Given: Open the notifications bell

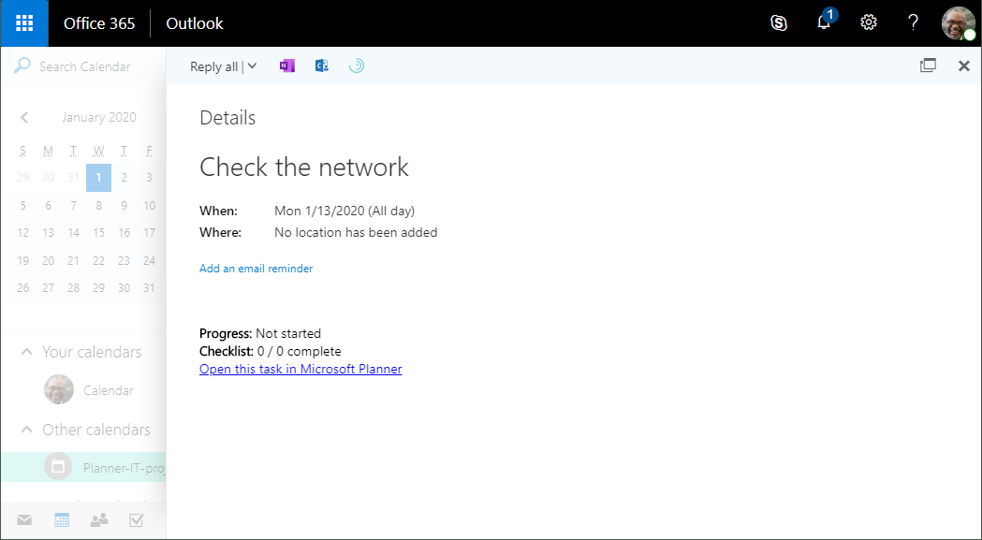Looking at the screenshot, I should pos(824,23).
